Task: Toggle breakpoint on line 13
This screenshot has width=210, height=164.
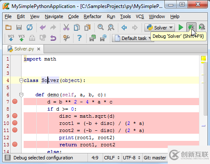Action: pyautogui.click(x=15, y=144)
